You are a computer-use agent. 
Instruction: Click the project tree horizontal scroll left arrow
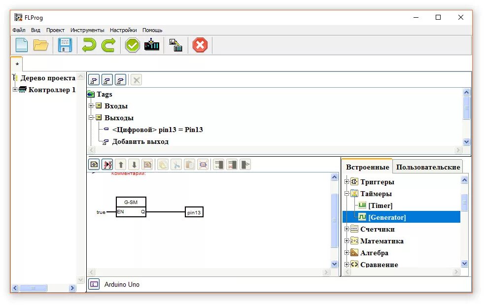point(15,288)
